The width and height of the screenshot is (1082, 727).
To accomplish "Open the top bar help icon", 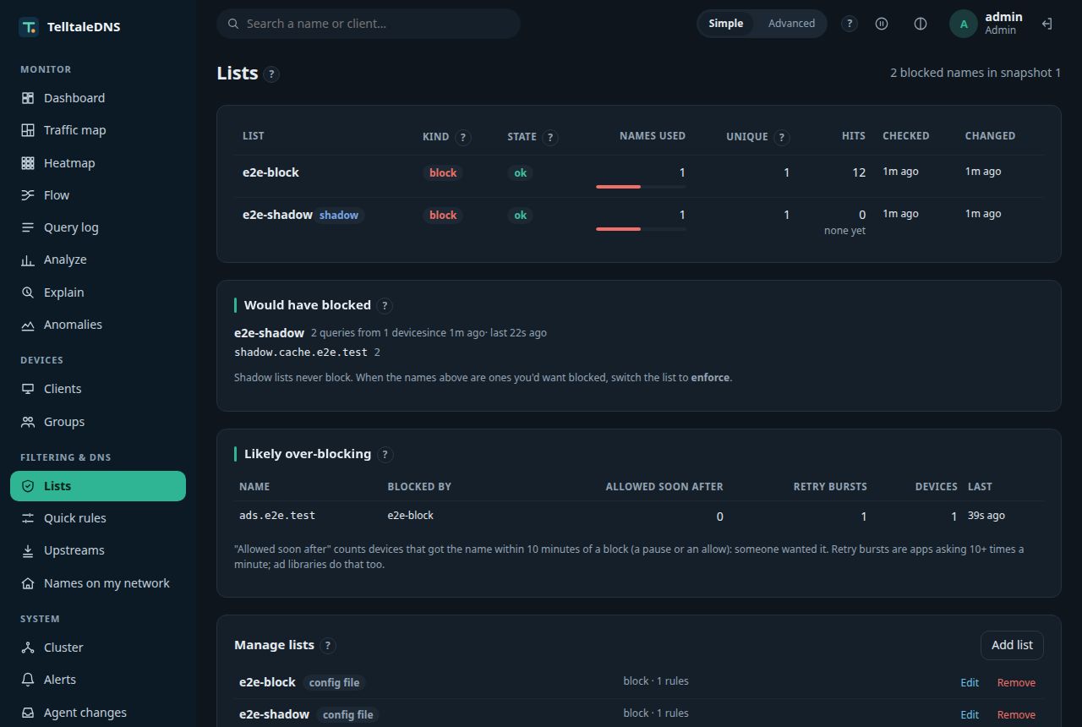I will tap(850, 24).
